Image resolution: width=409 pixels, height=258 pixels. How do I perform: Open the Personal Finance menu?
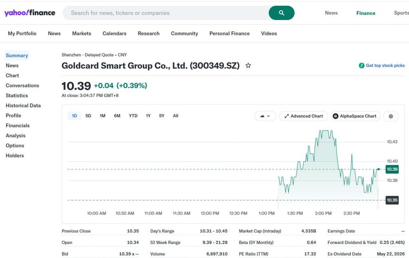point(229,33)
